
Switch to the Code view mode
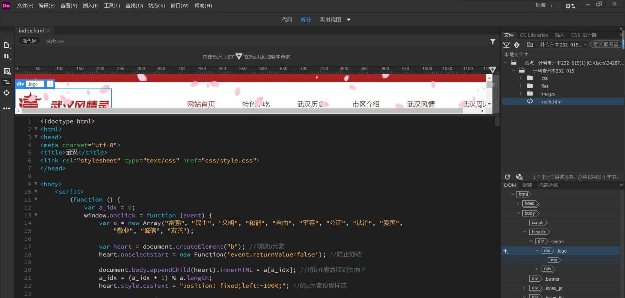click(287, 20)
